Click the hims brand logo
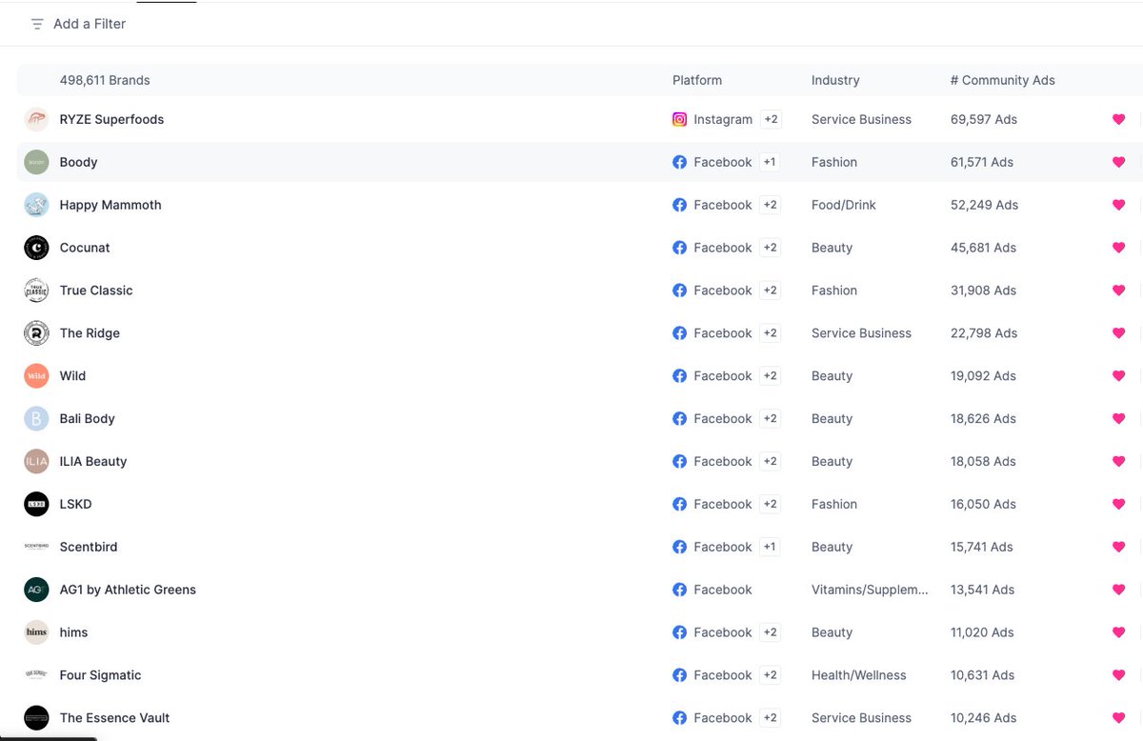The height and width of the screenshot is (741, 1143). (36, 632)
